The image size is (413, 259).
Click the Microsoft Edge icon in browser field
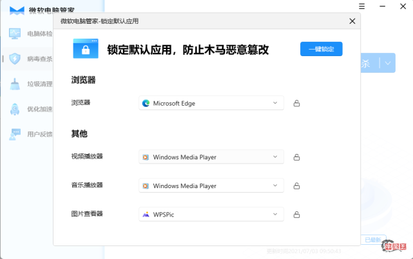[146, 103]
